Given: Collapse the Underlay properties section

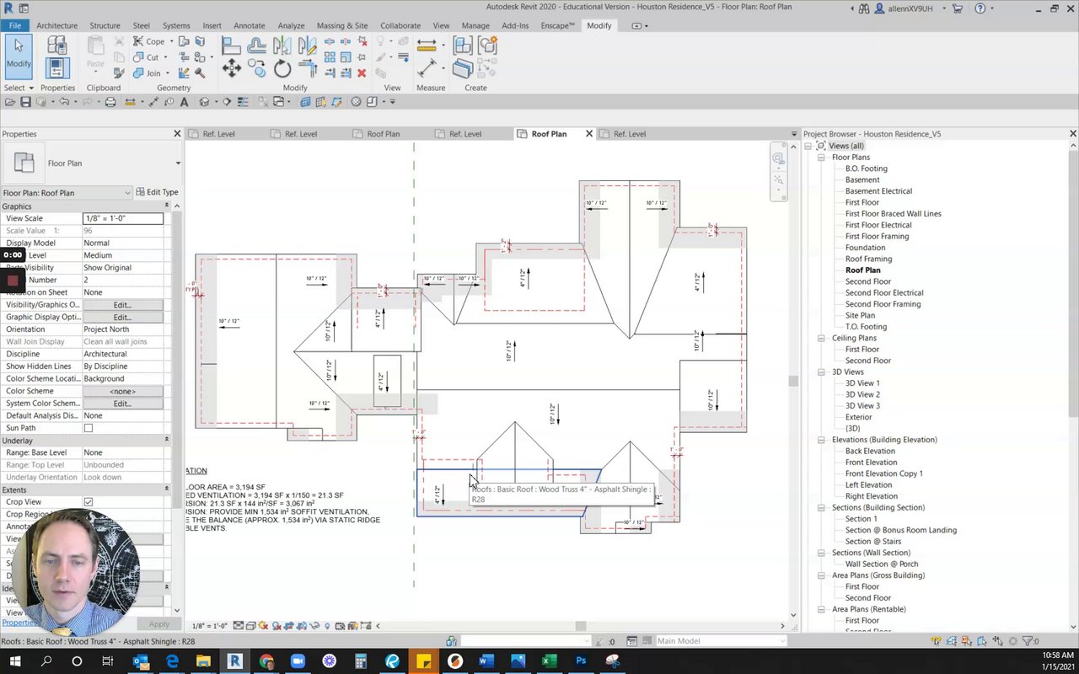Looking at the screenshot, I should point(166,441).
